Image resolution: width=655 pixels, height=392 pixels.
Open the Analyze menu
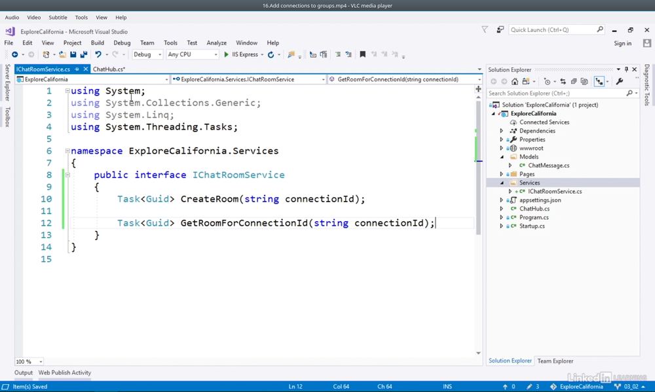click(216, 43)
